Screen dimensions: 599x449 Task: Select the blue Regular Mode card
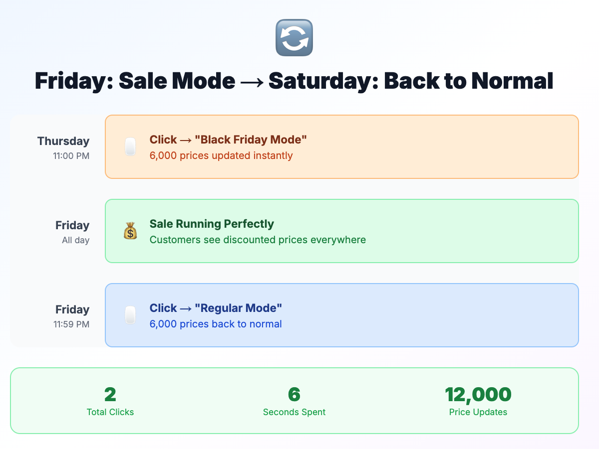point(342,315)
